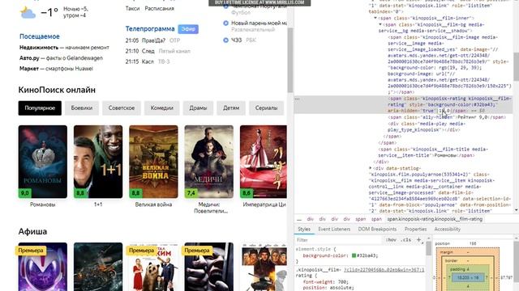The image size is (519, 291).
Task: Click the three-dots on selected DOM line
Action: 298,99
